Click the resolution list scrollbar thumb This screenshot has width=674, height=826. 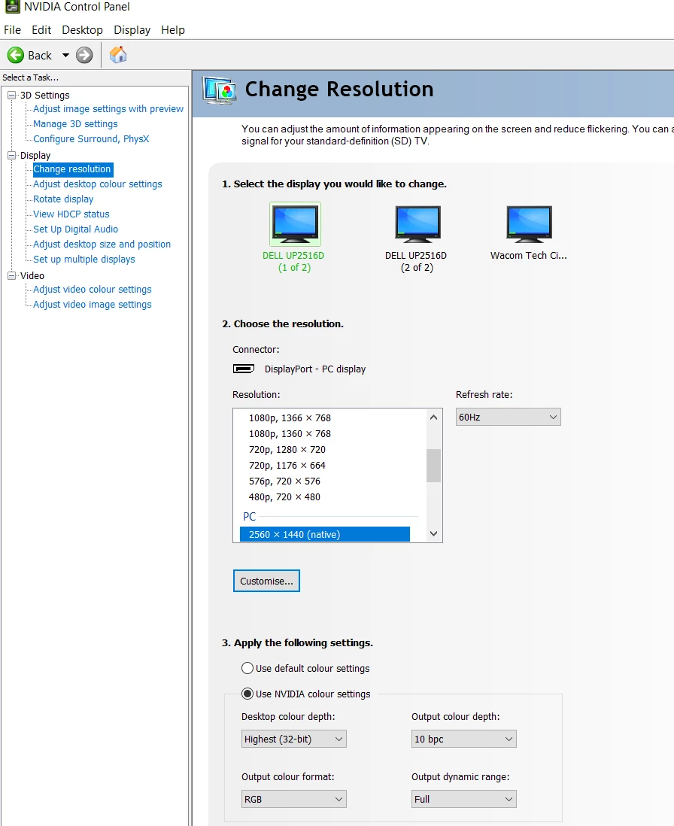[x=433, y=465]
